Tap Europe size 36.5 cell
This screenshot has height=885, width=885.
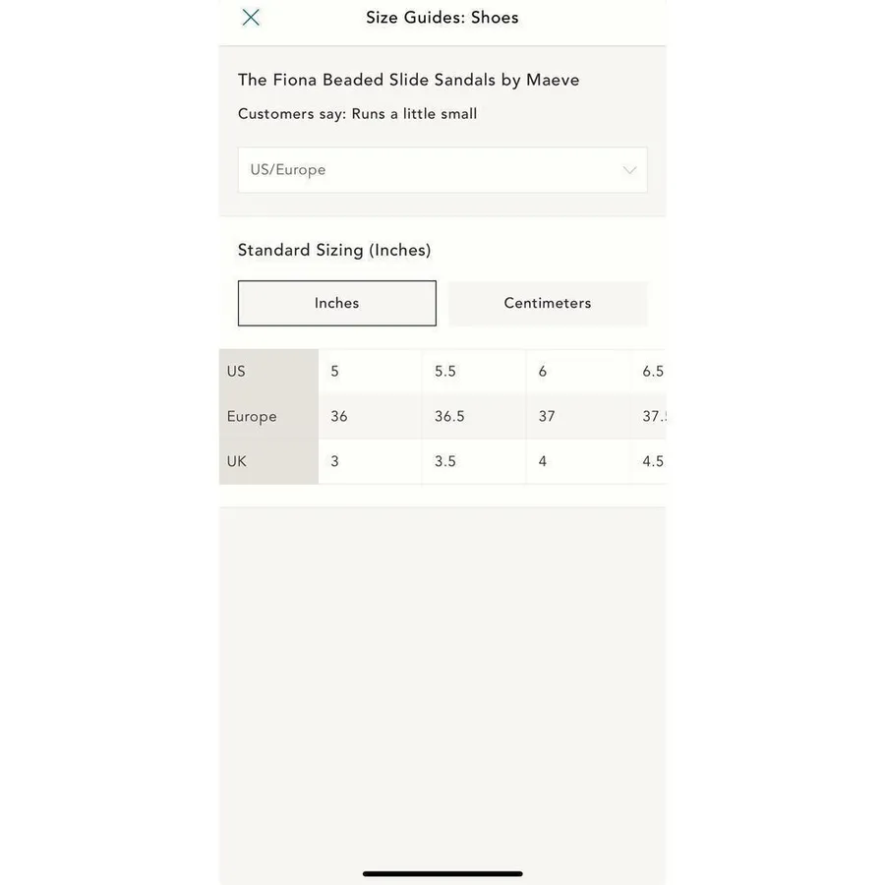point(474,417)
